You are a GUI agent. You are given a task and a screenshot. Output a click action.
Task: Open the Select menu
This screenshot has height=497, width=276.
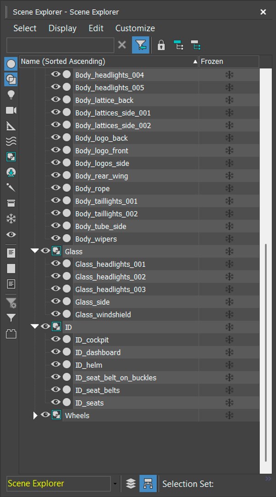pos(25,28)
